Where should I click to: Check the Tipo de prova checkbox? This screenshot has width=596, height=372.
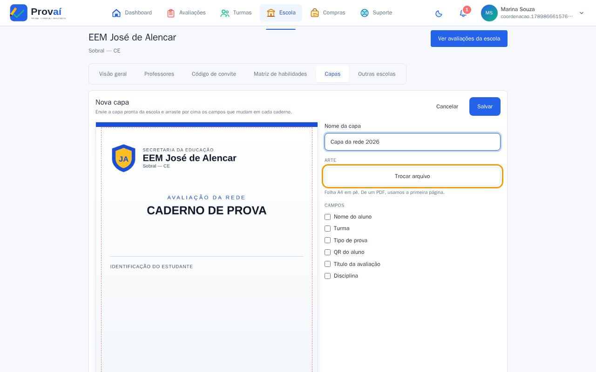(x=327, y=240)
